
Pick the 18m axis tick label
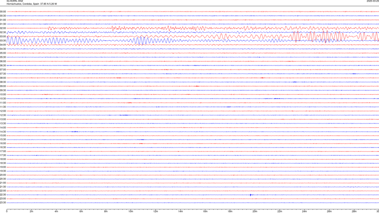230,211
